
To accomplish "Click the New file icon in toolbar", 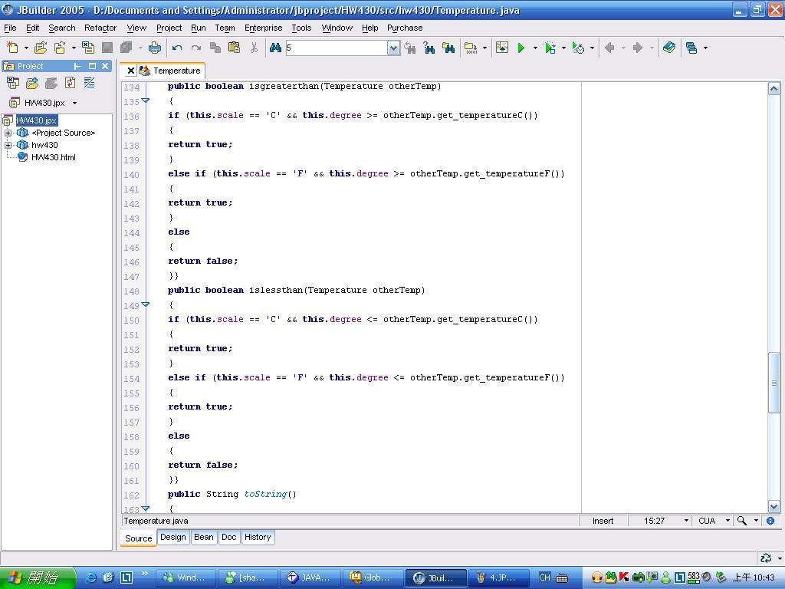I will (12, 48).
